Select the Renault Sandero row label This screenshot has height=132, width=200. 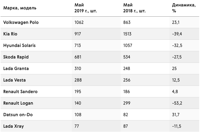point(21,92)
